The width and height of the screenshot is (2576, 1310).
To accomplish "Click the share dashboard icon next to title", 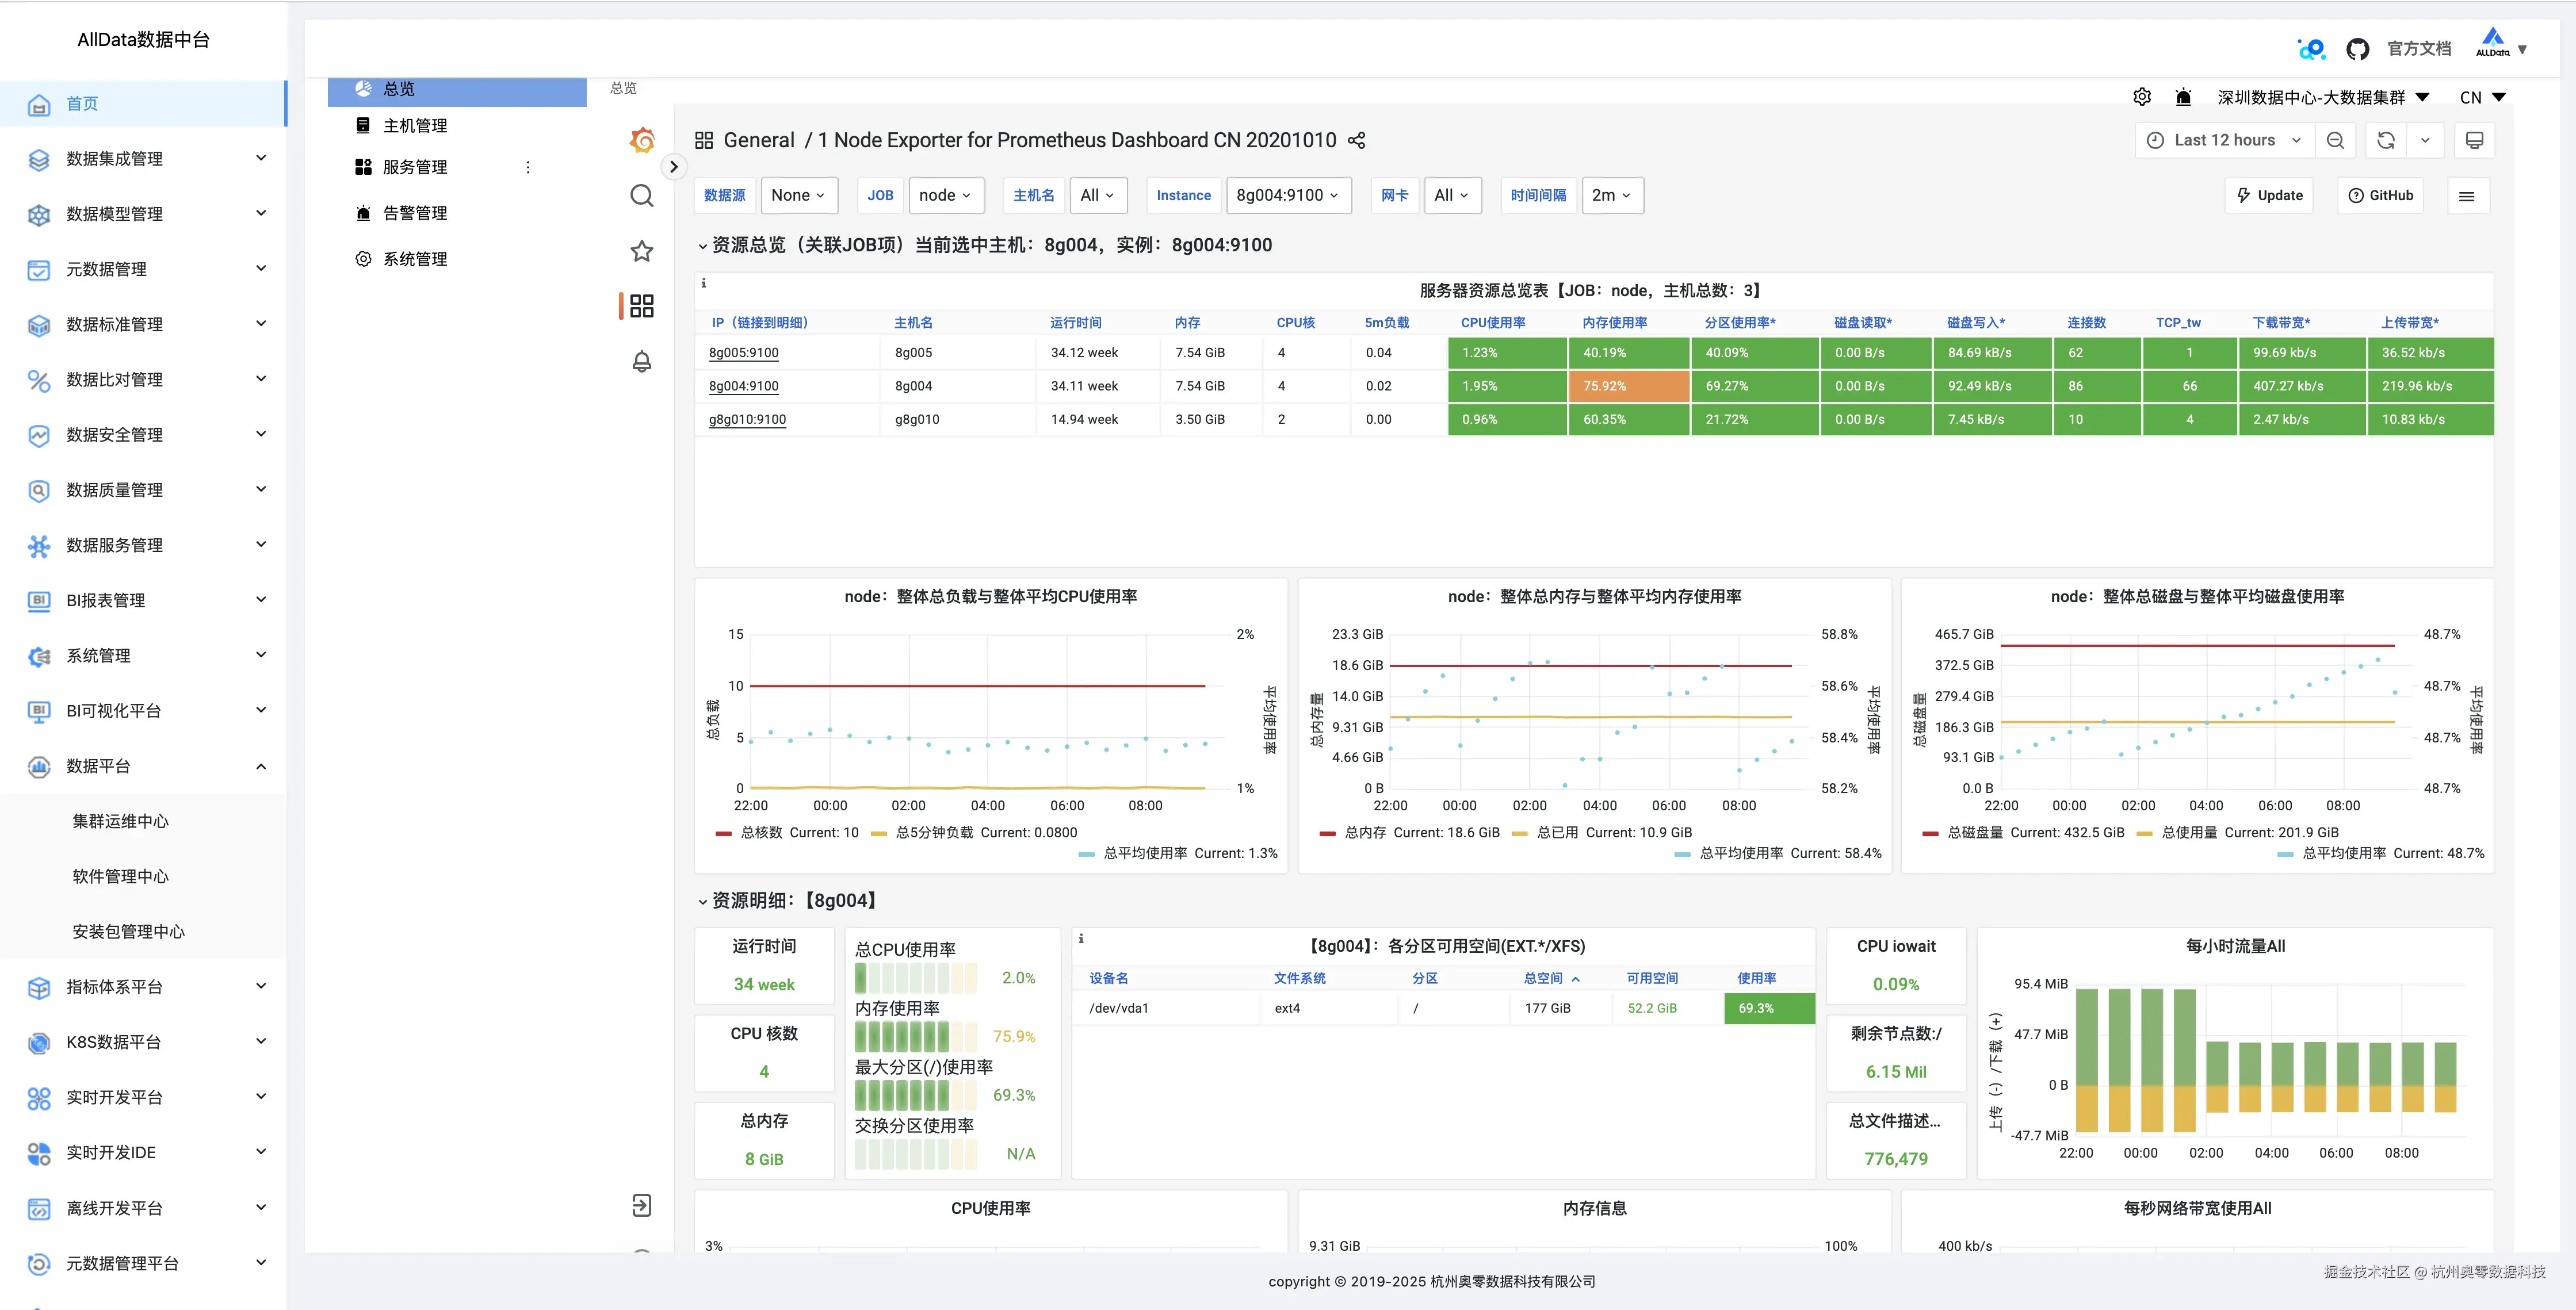I will [x=1356, y=140].
